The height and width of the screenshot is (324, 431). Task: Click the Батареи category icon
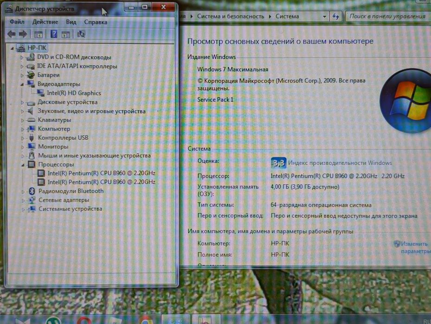point(31,75)
